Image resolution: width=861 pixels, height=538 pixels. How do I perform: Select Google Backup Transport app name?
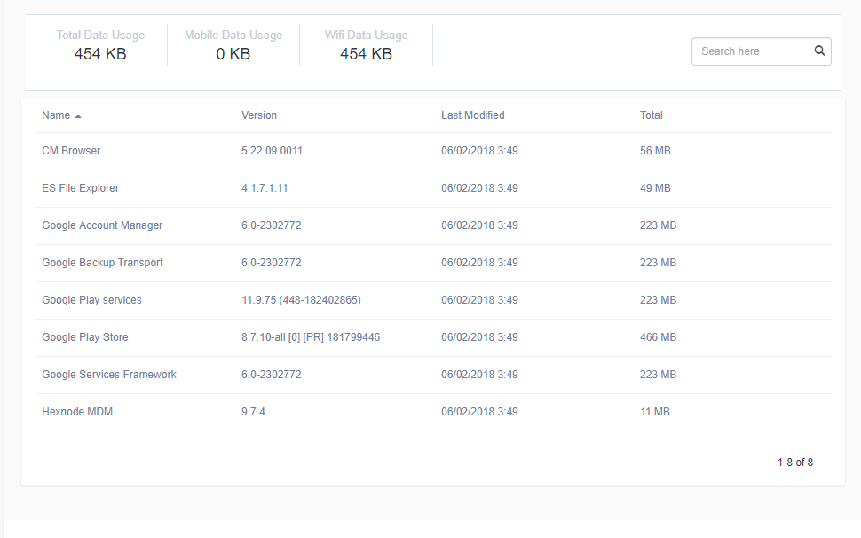coord(102,263)
